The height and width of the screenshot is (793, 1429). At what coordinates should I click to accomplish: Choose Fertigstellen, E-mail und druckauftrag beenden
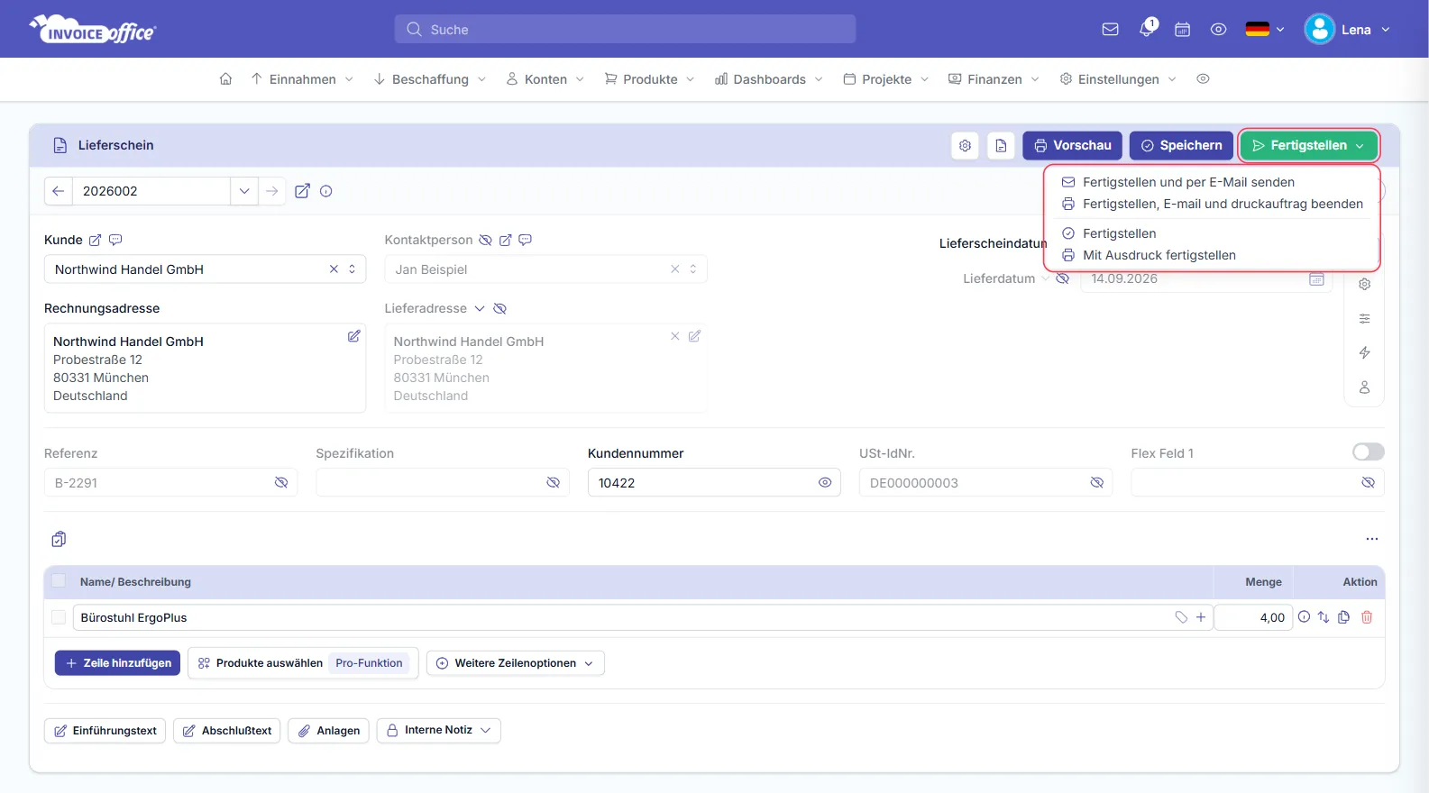pyautogui.click(x=1213, y=204)
